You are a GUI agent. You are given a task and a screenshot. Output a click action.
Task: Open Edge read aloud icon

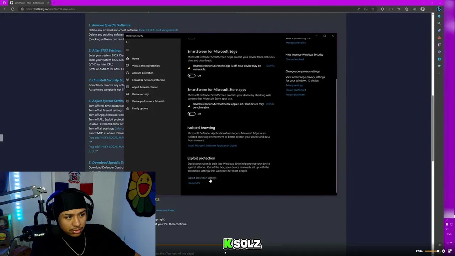pos(359,9)
